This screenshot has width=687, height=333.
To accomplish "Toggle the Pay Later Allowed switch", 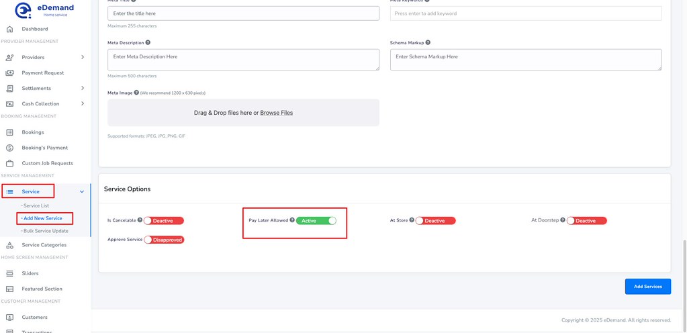I will coord(316,221).
